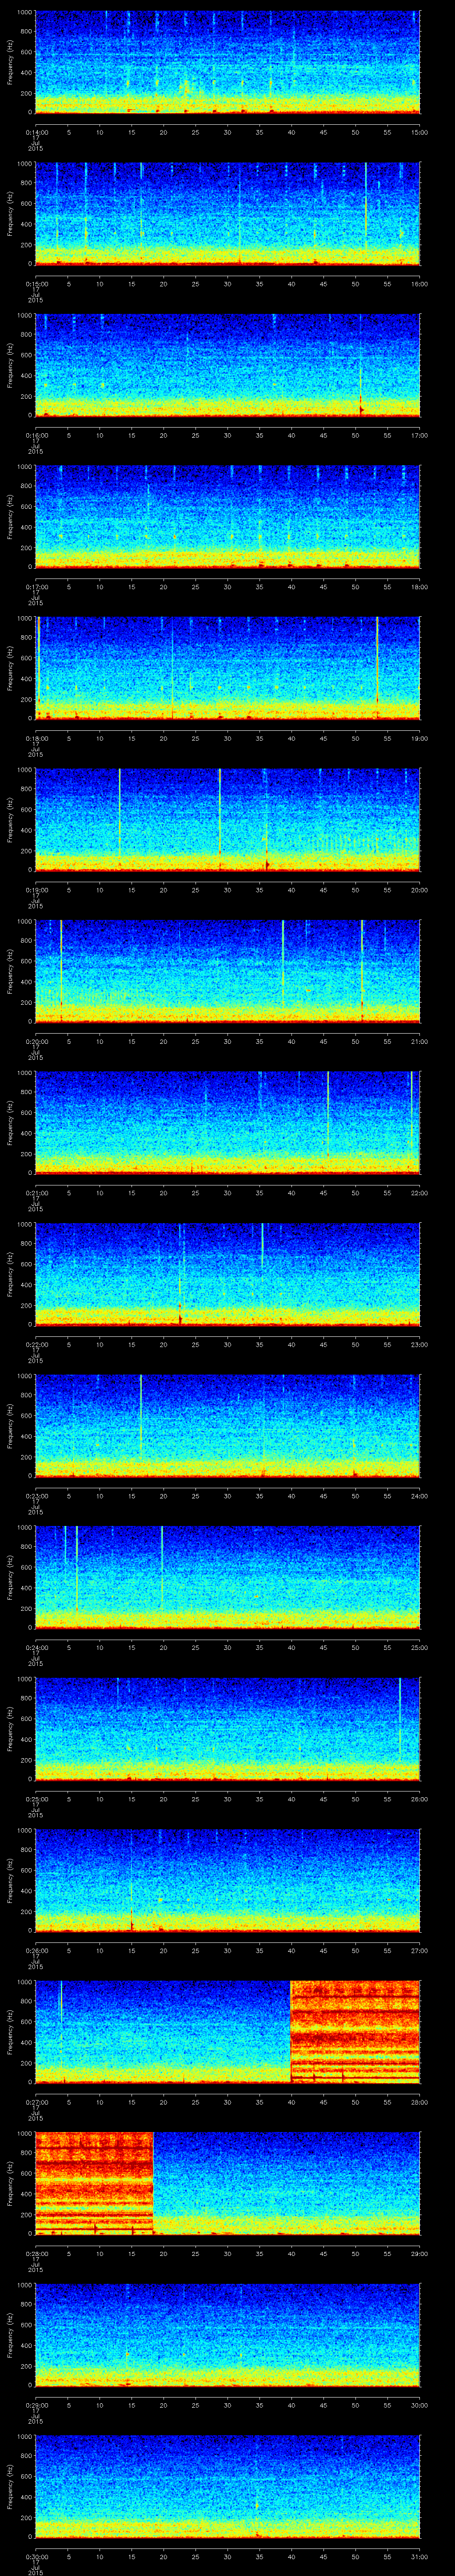Open the spectrogram panel starting at 0:29:00
The height and width of the screenshot is (2576, 455).
(x=227, y=2334)
